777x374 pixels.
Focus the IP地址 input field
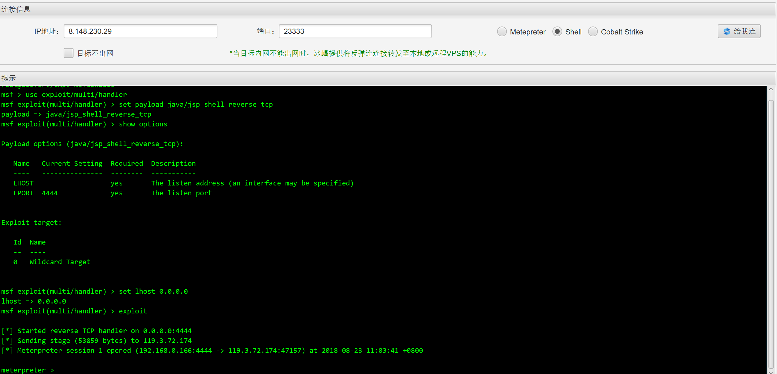click(x=140, y=31)
